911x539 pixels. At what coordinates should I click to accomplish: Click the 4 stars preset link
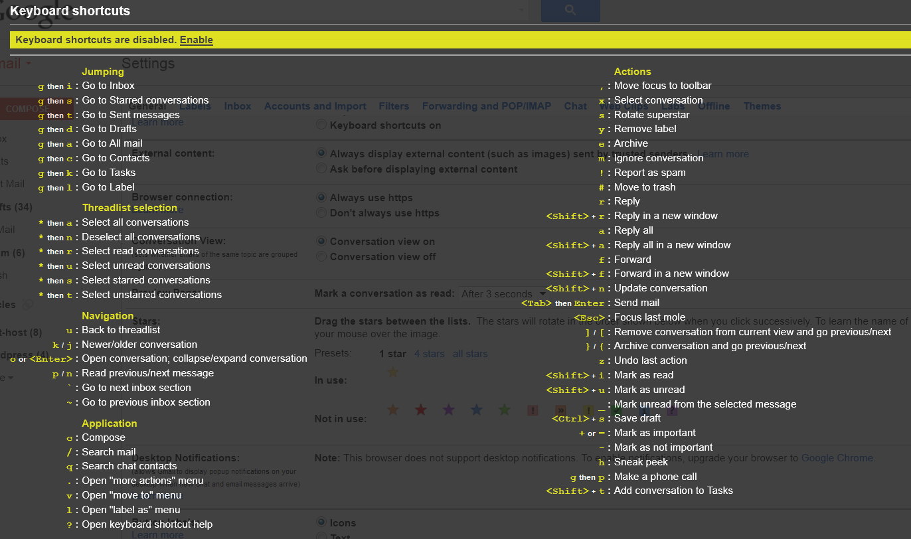[x=430, y=354]
